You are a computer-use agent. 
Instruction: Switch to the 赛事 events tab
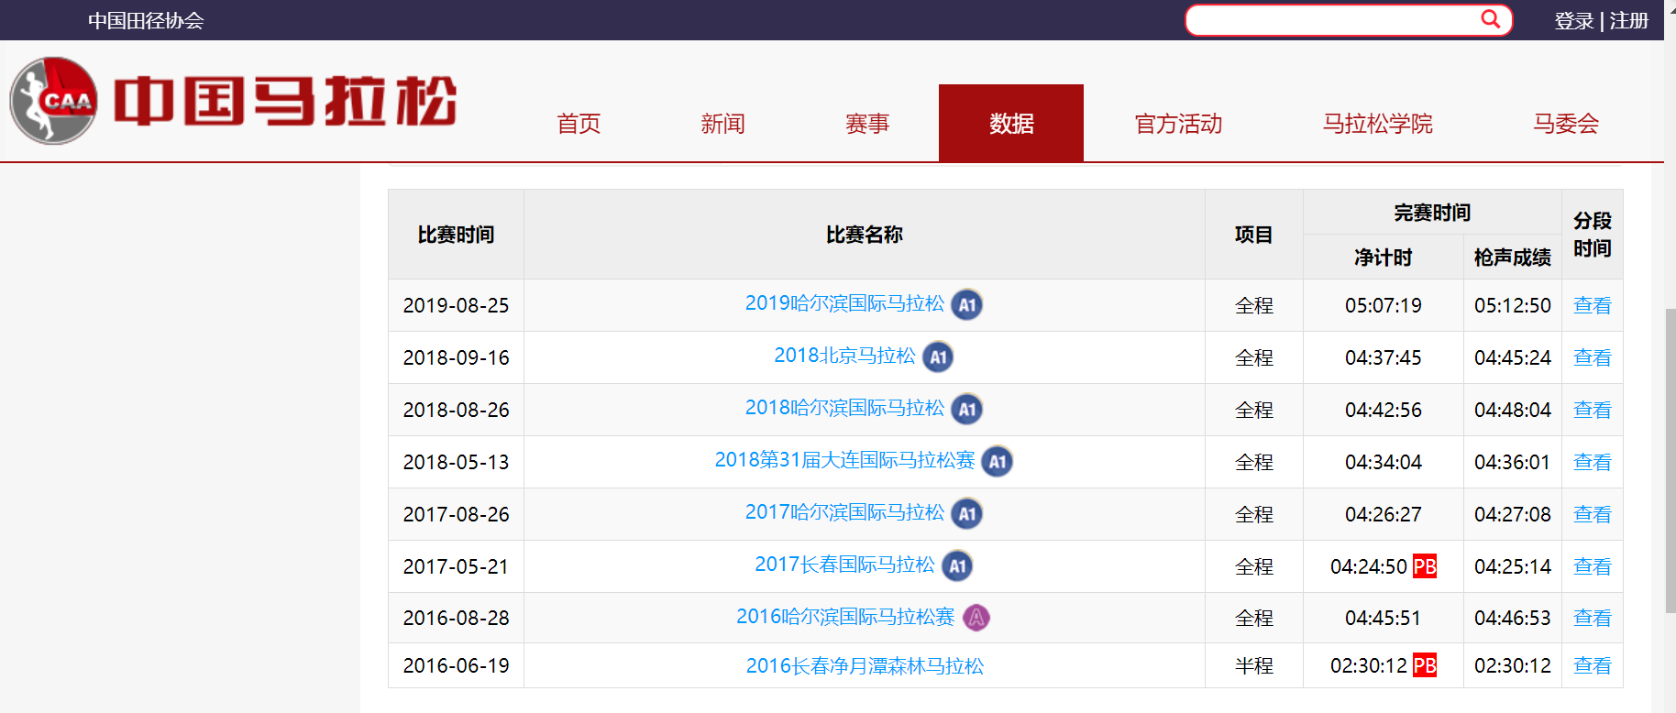pos(866,124)
